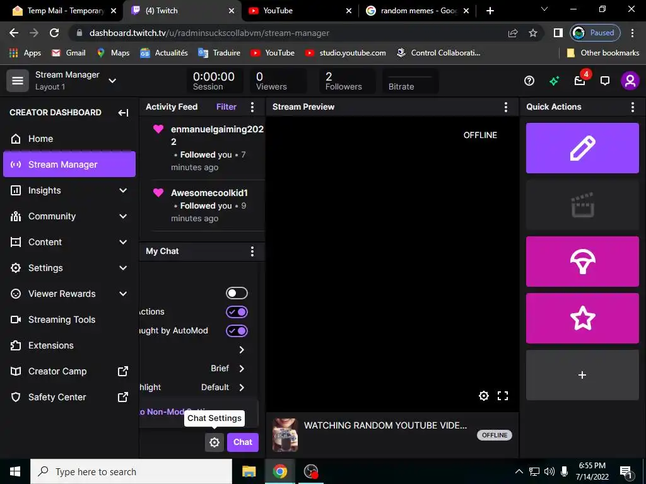
Task: Click the clip clapperboard quick action
Action: pyautogui.click(x=582, y=205)
